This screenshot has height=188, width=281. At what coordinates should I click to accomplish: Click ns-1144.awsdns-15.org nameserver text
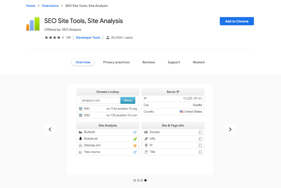(x=121, y=109)
